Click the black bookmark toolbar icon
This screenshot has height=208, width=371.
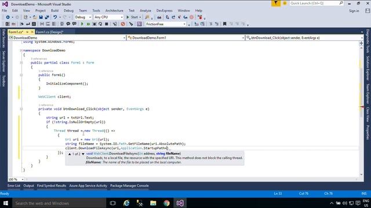224,24
